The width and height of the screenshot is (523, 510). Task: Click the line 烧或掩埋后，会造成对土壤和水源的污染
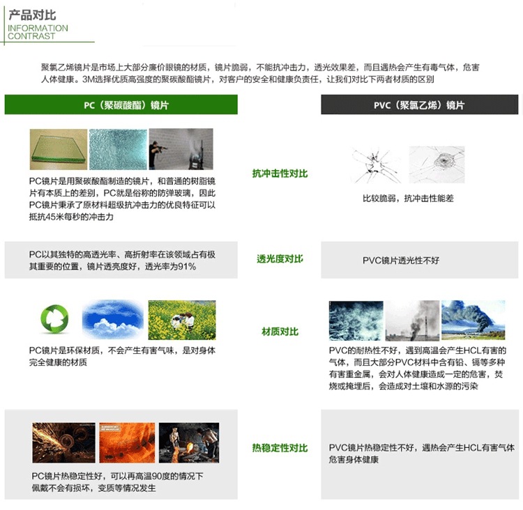click(x=404, y=386)
